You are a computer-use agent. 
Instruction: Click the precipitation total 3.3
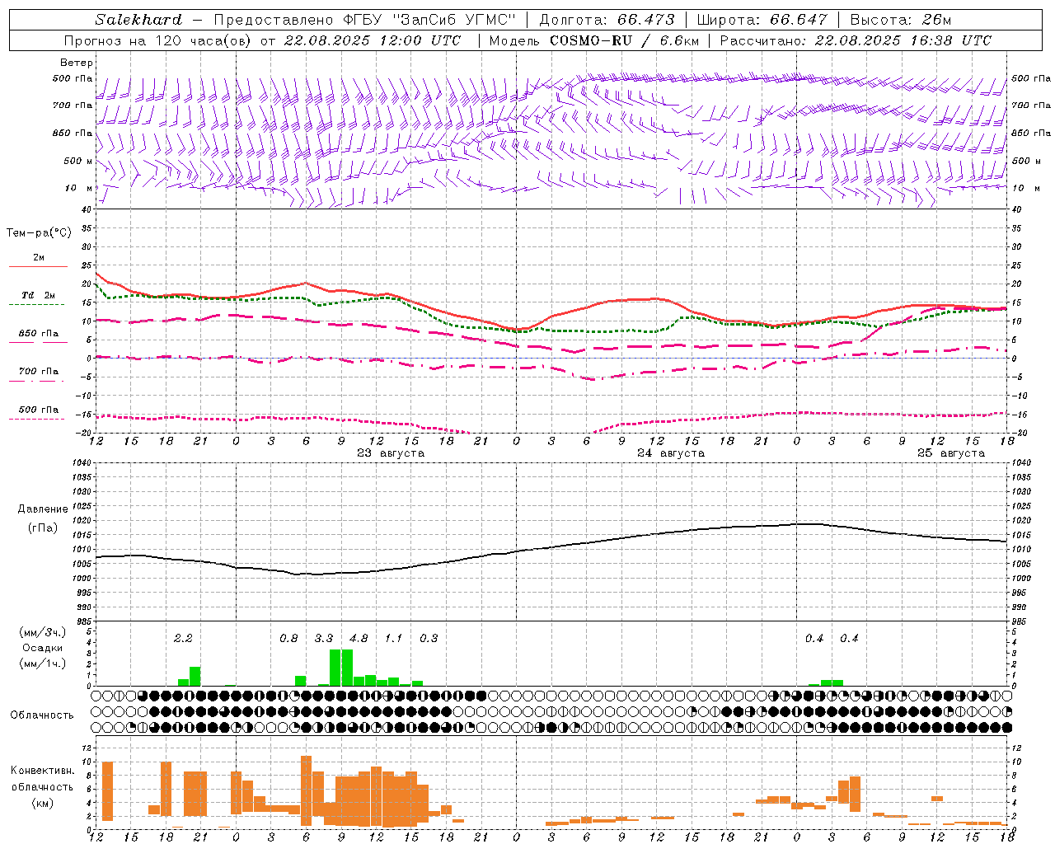pyautogui.click(x=324, y=638)
